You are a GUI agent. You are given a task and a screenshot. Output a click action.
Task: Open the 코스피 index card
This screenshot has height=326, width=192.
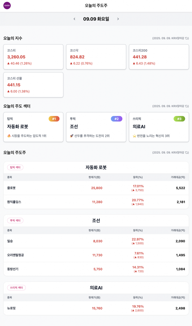[x=33, y=57]
